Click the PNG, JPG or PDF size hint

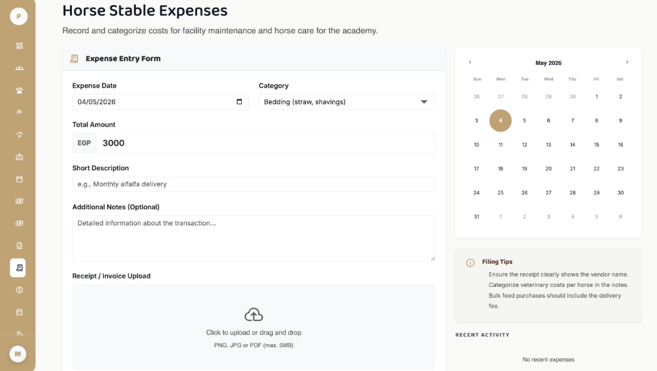coord(253,345)
